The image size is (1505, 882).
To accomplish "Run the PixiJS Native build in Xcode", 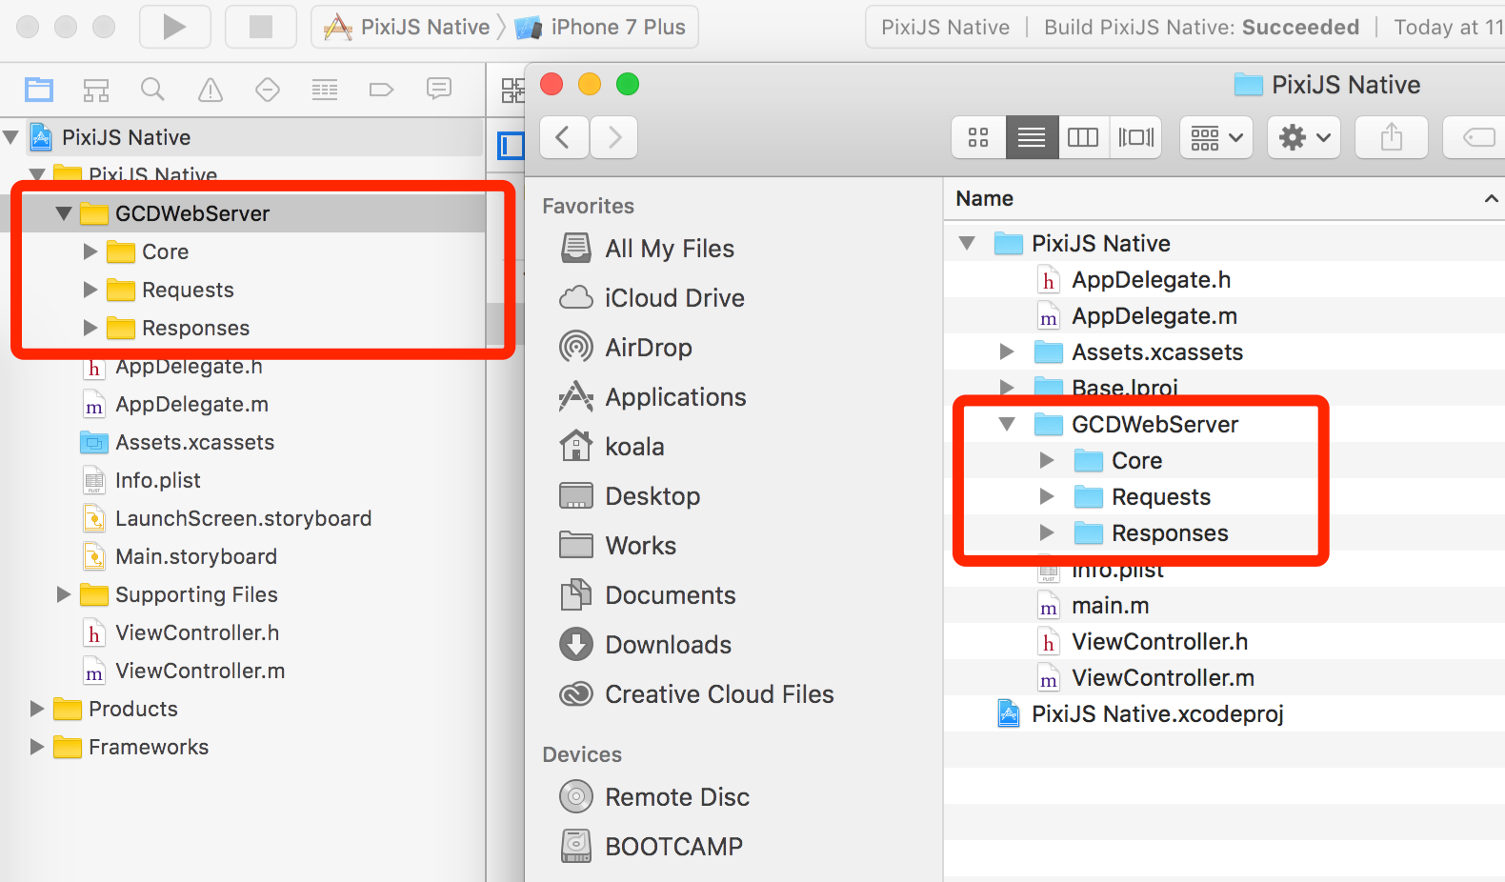I will [174, 27].
